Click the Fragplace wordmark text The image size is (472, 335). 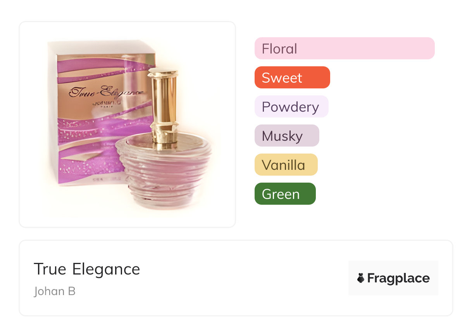(398, 278)
